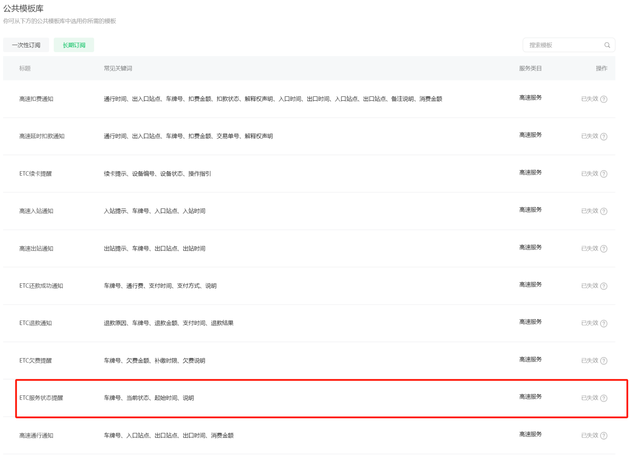Click help icon for 高速入站通知 row
The height and width of the screenshot is (470, 630).
pos(603,211)
